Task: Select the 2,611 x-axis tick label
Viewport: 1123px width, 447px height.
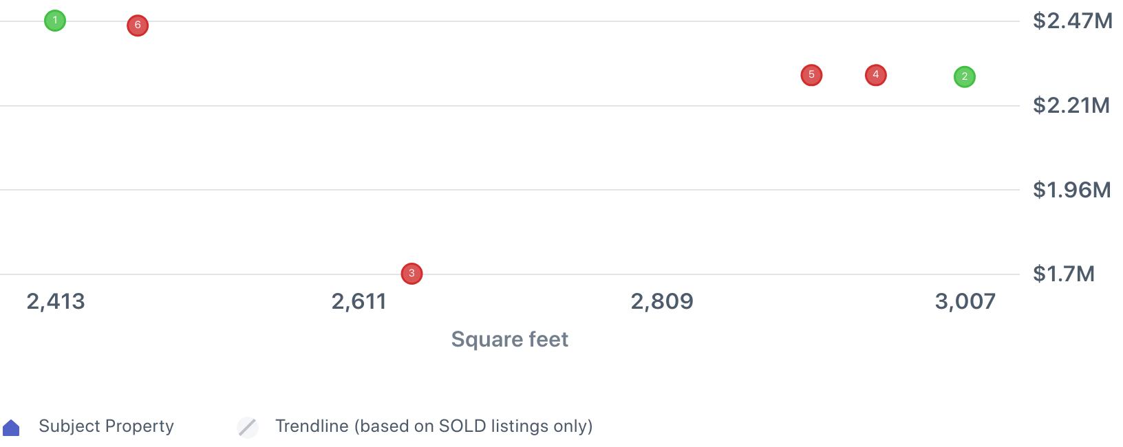Action: click(x=359, y=301)
